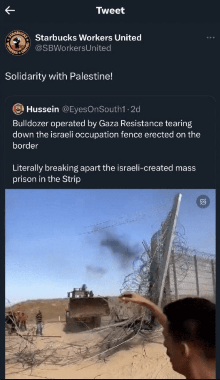Open the three-dot more options menu

(210, 38)
